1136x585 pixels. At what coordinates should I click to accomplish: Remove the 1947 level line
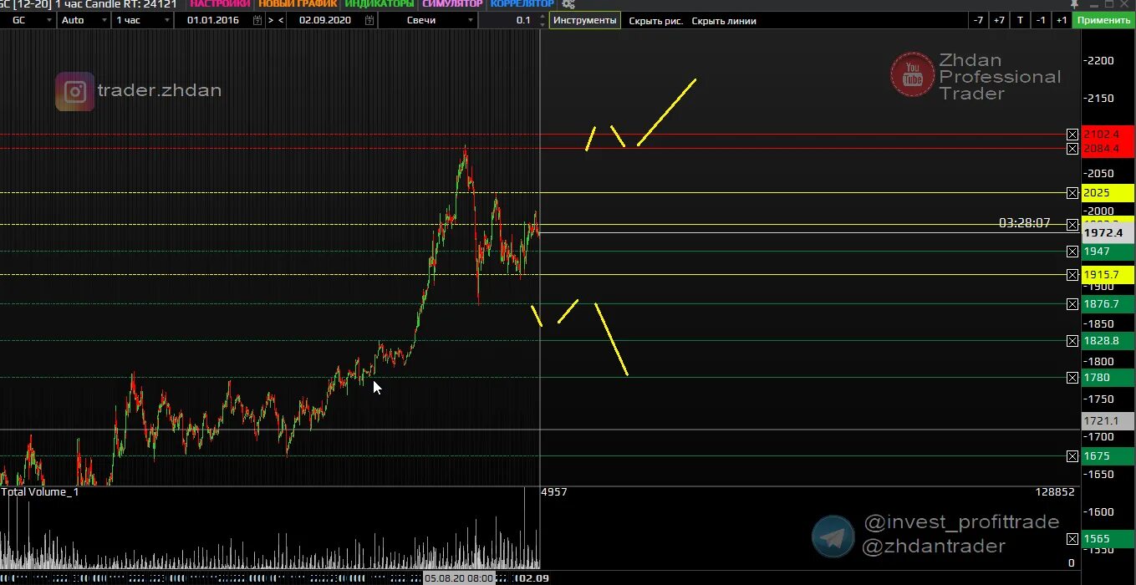pos(1072,252)
